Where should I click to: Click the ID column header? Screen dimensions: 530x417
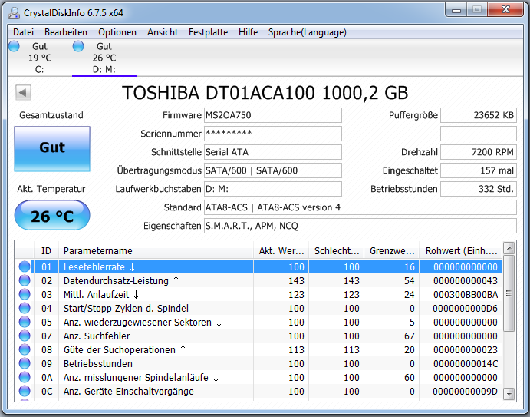(46, 251)
